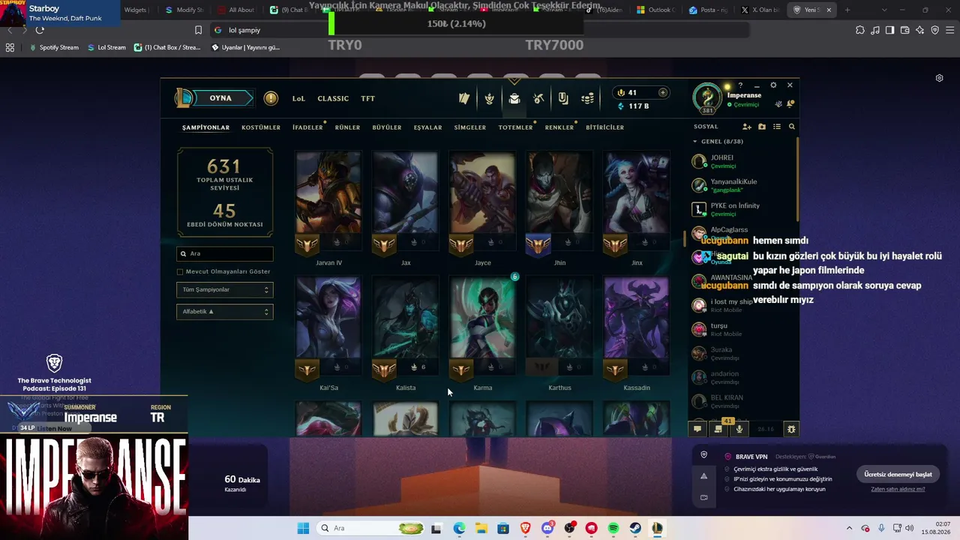Screen dimensions: 960x540
Task: Click the browser bookmark icon
Action: 198,30
